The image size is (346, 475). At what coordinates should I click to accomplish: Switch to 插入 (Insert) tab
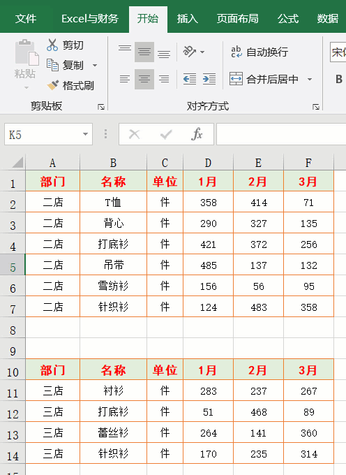[188, 19]
